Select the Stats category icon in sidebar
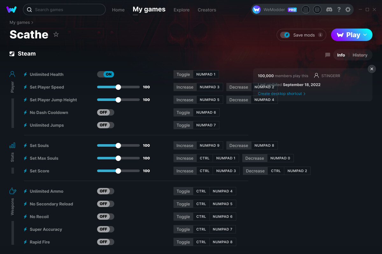This screenshot has height=254, width=382. click(x=12, y=145)
